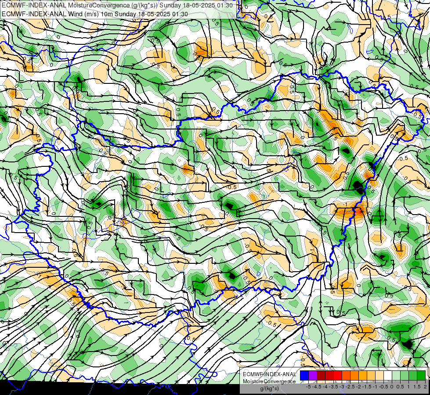Select legend swatch between -4 and -3.5
This screenshot has width=430, height=395.
pyautogui.click(x=329, y=376)
